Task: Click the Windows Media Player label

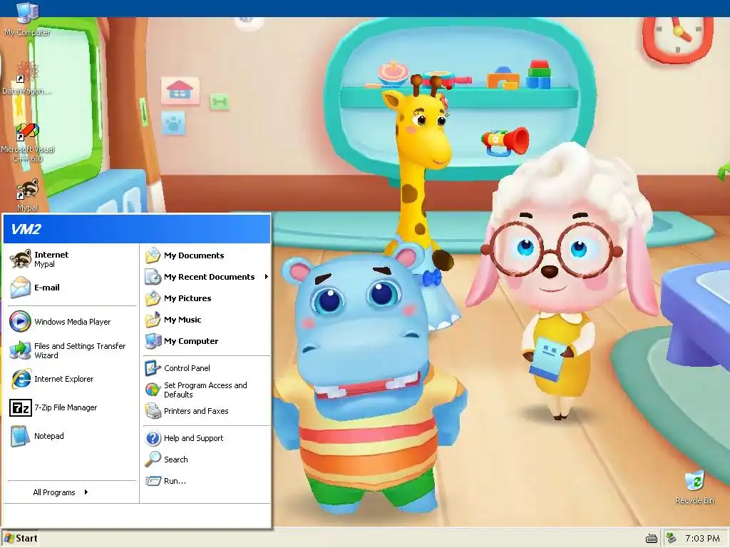Action: (x=72, y=322)
